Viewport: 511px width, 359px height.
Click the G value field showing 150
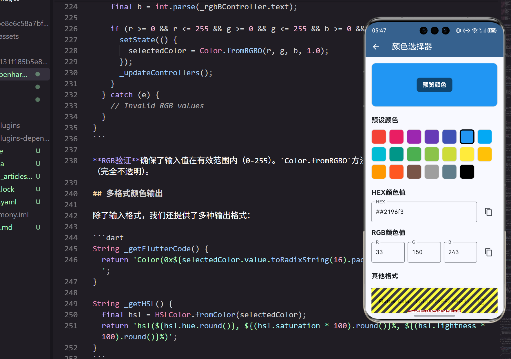424,252
